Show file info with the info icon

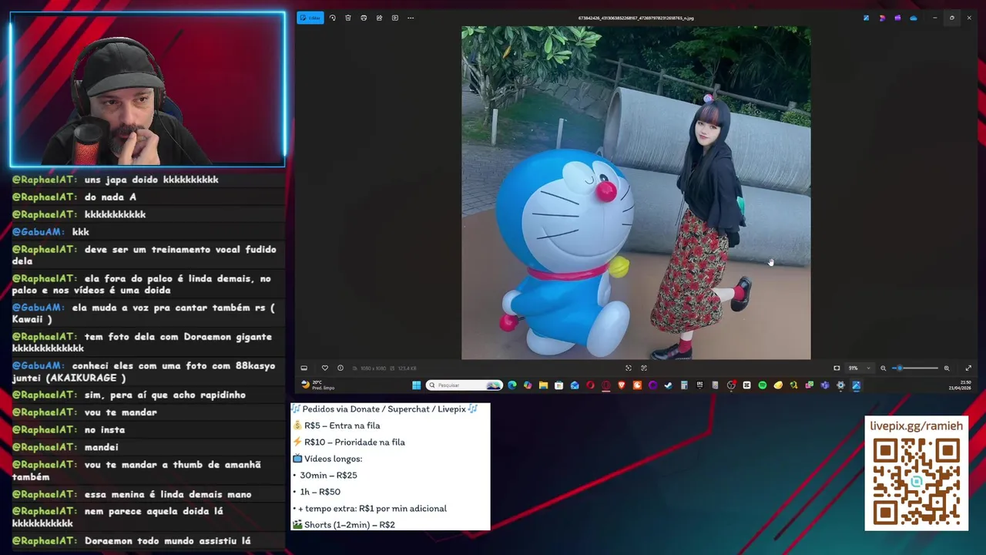pyautogui.click(x=340, y=368)
